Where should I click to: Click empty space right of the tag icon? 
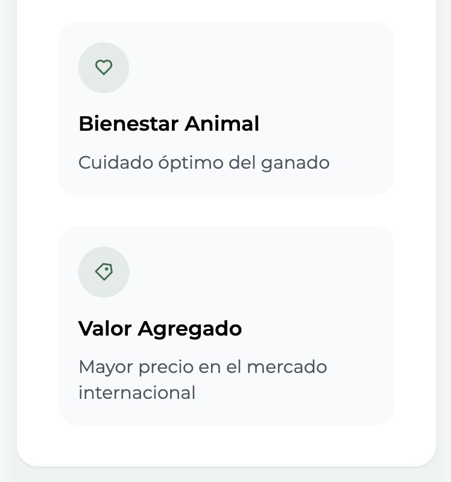point(259,272)
